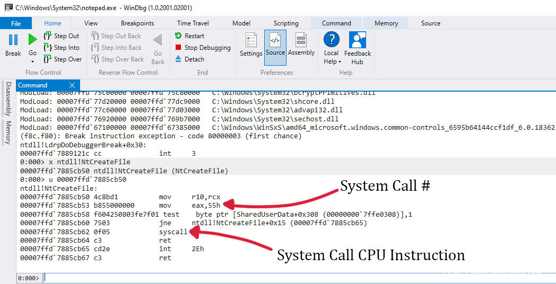This screenshot has height=284, width=556.
Task: Open the File menu
Action: [16, 23]
